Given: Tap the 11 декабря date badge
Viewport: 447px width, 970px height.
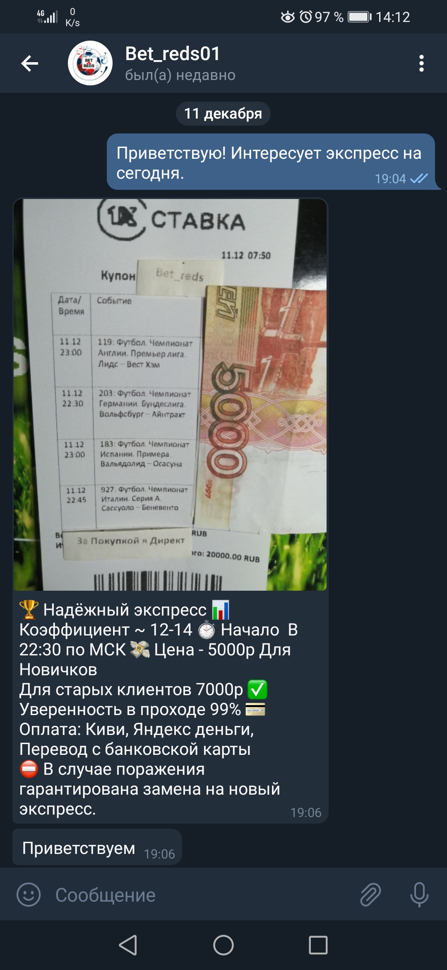Looking at the screenshot, I should [x=223, y=113].
